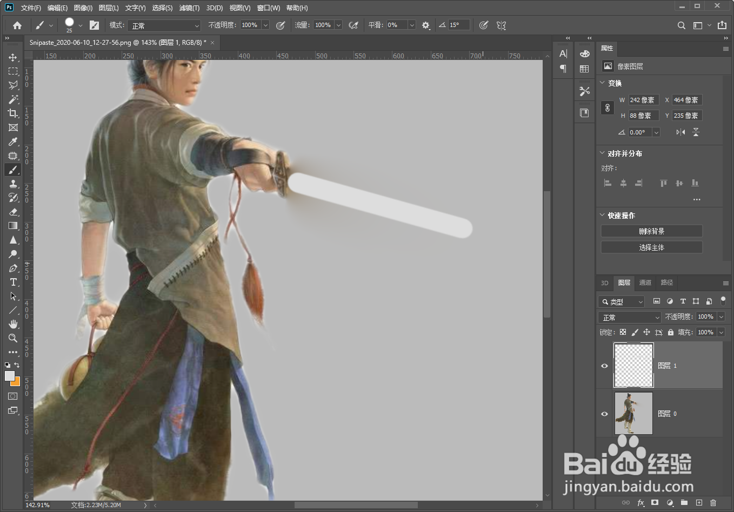Switch to the 路径 tab
This screenshot has width=734, height=512.
pos(667,282)
